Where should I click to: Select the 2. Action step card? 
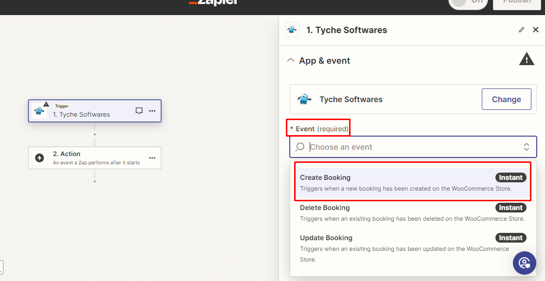tap(94, 158)
